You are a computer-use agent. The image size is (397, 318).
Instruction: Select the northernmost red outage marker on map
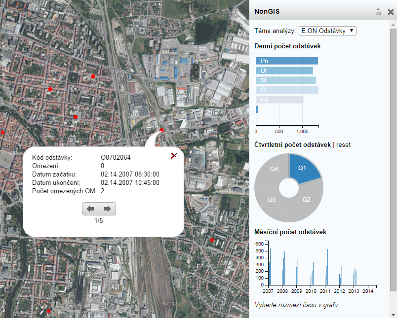pos(93,76)
